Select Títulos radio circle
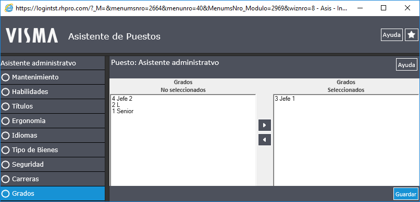 pyautogui.click(x=5, y=106)
